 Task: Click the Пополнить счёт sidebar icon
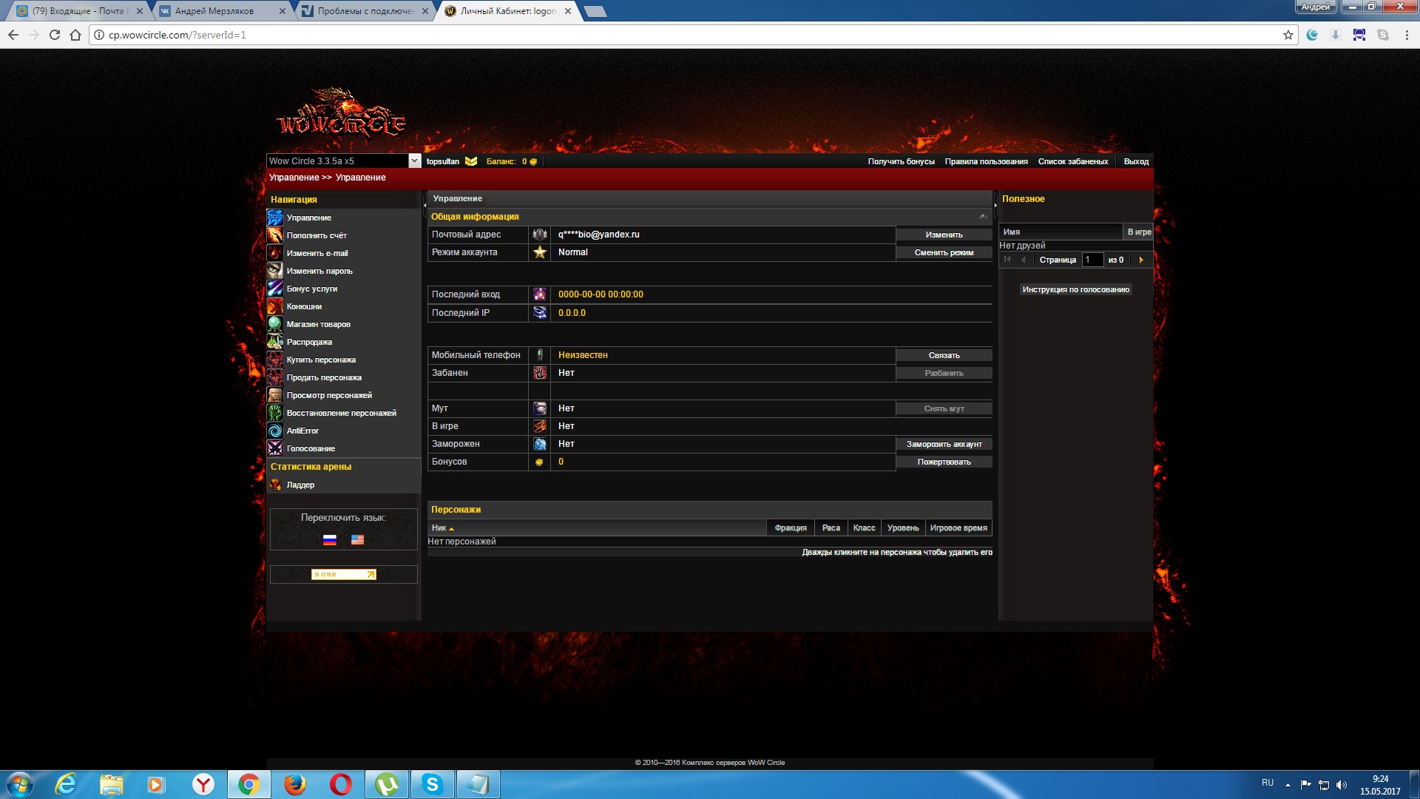click(274, 235)
